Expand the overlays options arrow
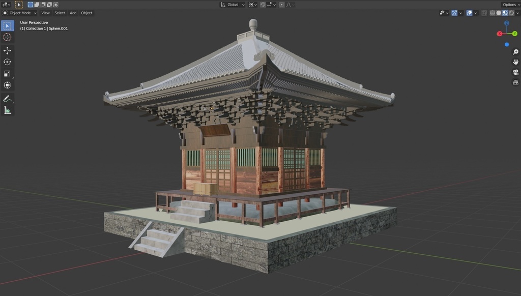The height and width of the screenshot is (296, 521). pos(476,13)
